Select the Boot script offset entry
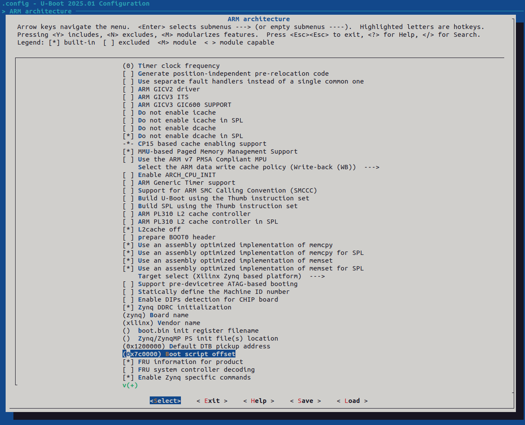Image resolution: width=525 pixels, height=425 pixels. [x=179, y=354]
